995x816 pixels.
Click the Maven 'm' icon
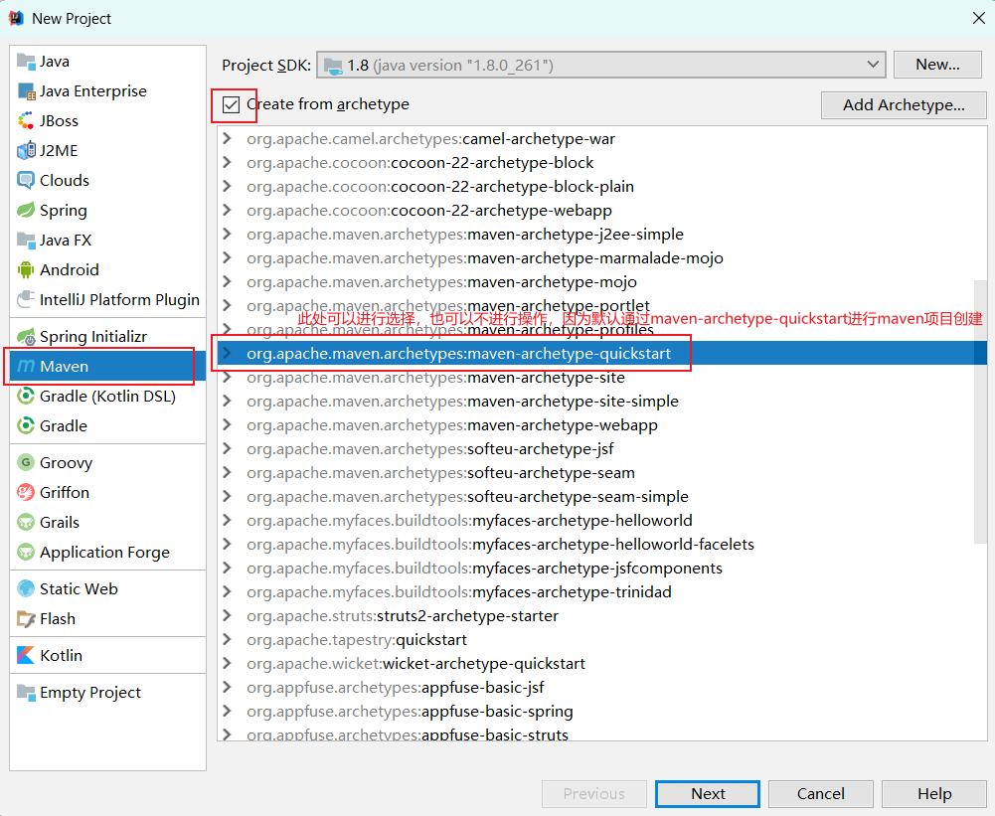pos(26,367)
